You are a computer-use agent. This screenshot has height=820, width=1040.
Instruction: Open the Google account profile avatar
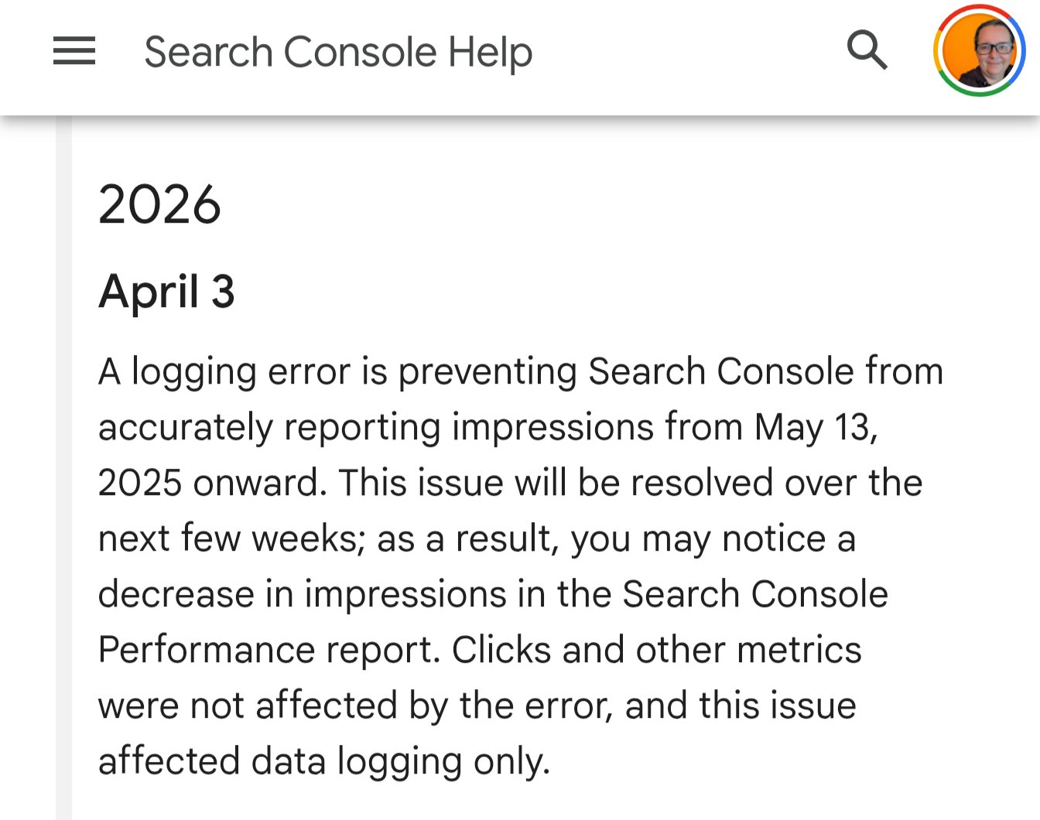click(979, 51)
